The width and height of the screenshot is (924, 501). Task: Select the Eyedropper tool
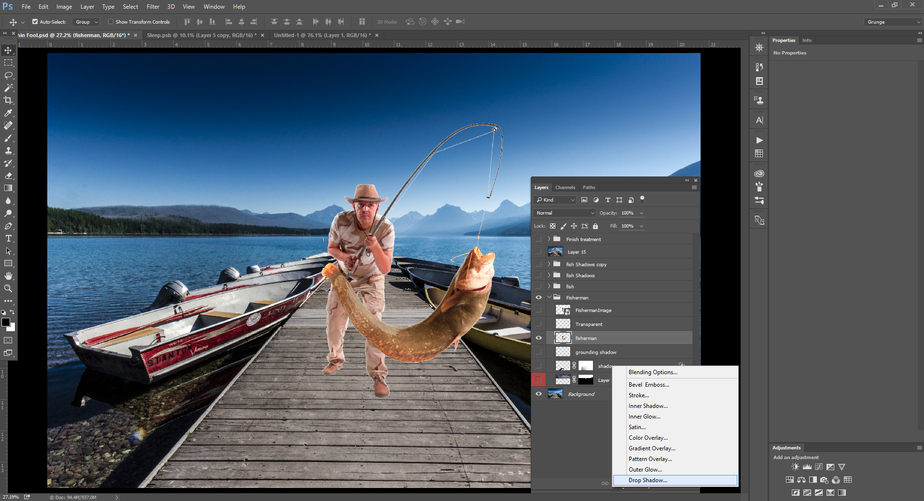click(x=8, y=113)
